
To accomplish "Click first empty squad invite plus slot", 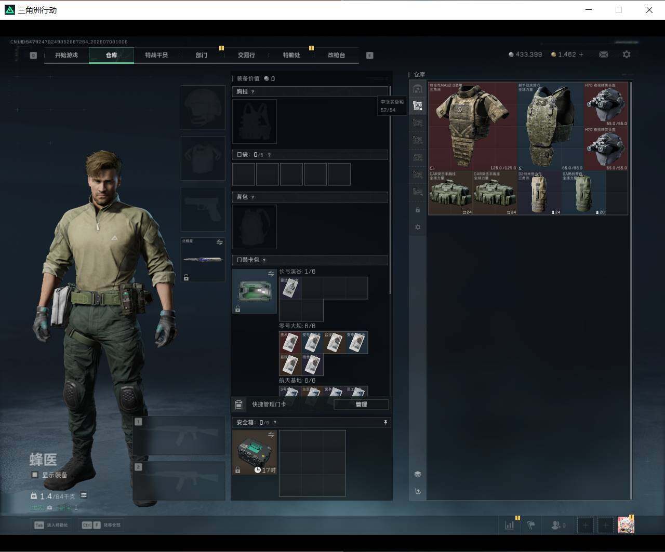I will [586, 525].
